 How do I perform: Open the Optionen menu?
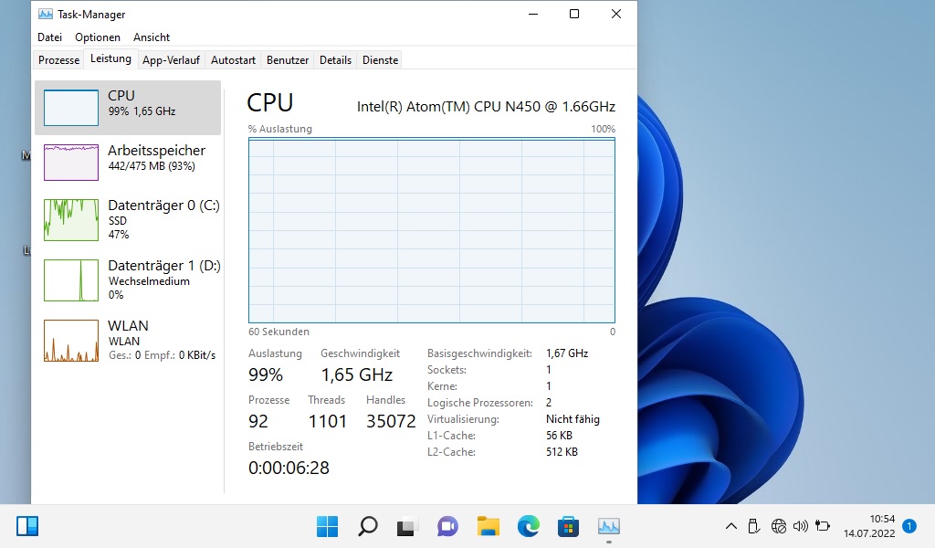(98, 37)
